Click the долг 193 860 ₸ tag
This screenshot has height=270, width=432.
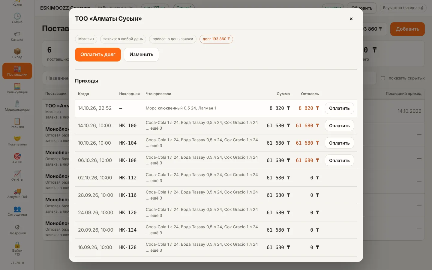pyautogui.click(x=216, y=39)
